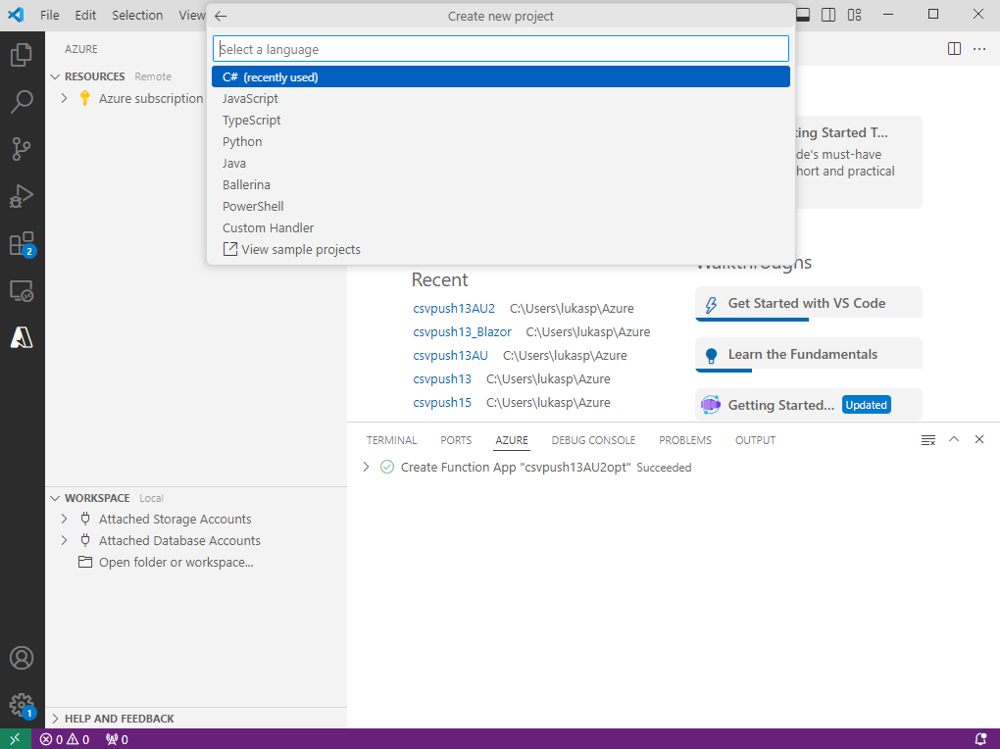This screenshot has width=1000, height=749.
Task: Expand the Azure subscription tree node
Action: coord(65,98)
